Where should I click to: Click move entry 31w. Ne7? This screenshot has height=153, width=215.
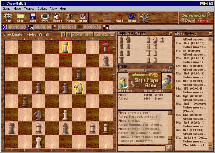(x=190, y=43)
